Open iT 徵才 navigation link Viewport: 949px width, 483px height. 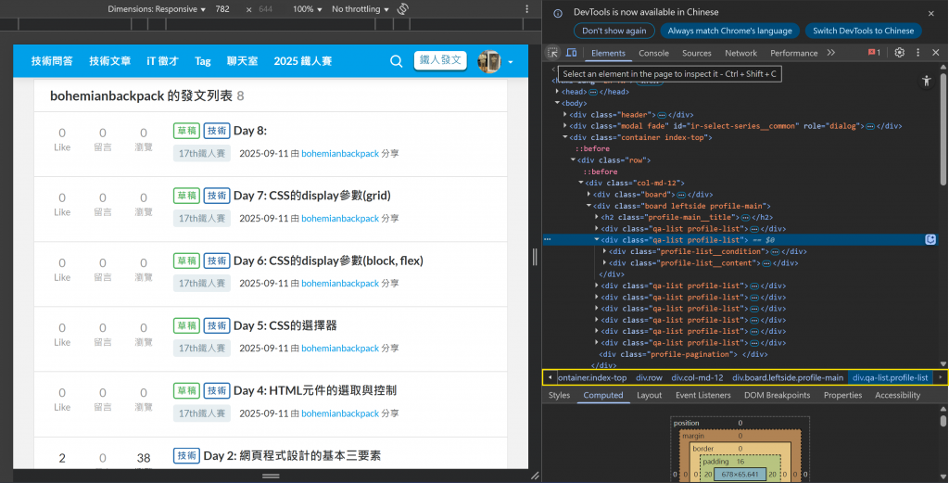(x=163, y=61)
